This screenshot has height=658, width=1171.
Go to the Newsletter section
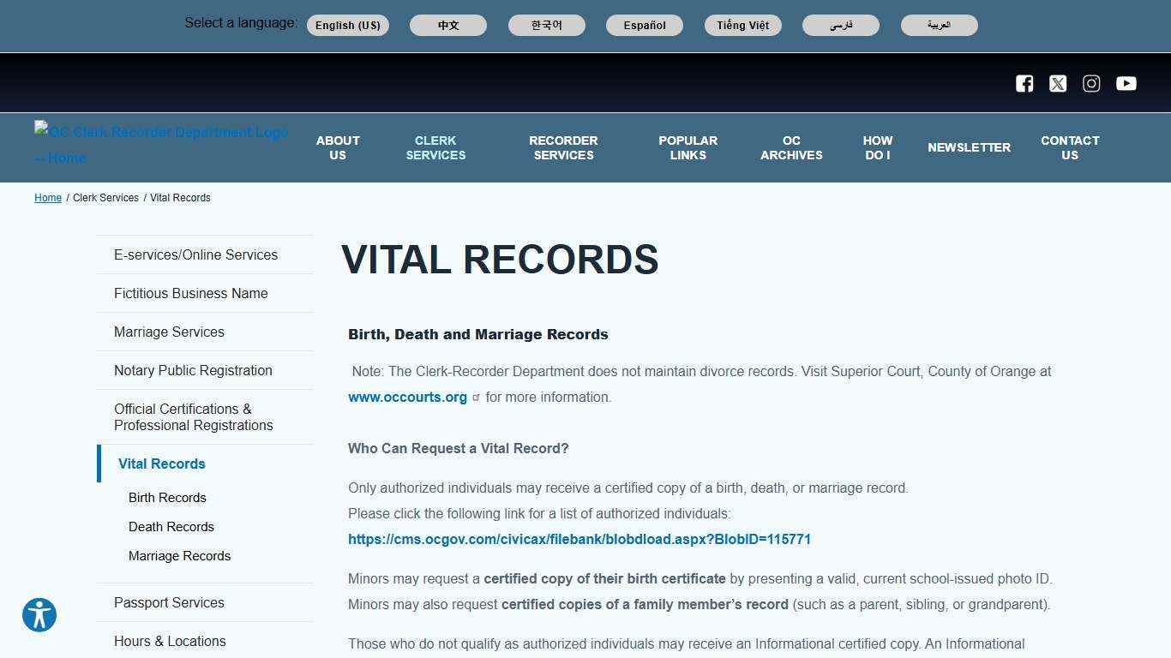[x=969, y=147]
